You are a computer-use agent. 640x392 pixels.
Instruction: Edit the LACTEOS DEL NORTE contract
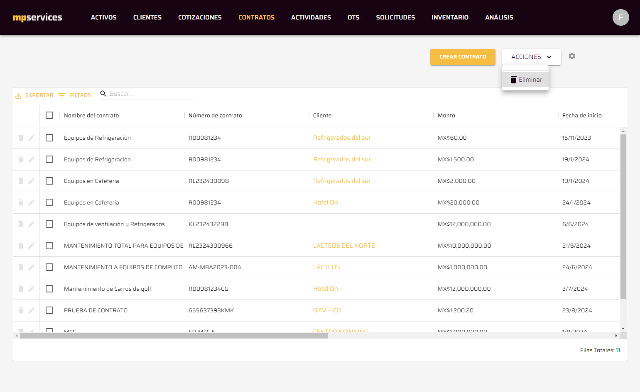(x=32, y=246)
